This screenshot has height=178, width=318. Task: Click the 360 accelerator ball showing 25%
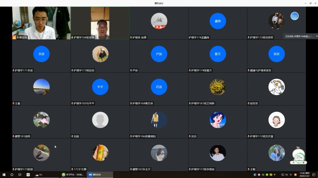[299, 157]
